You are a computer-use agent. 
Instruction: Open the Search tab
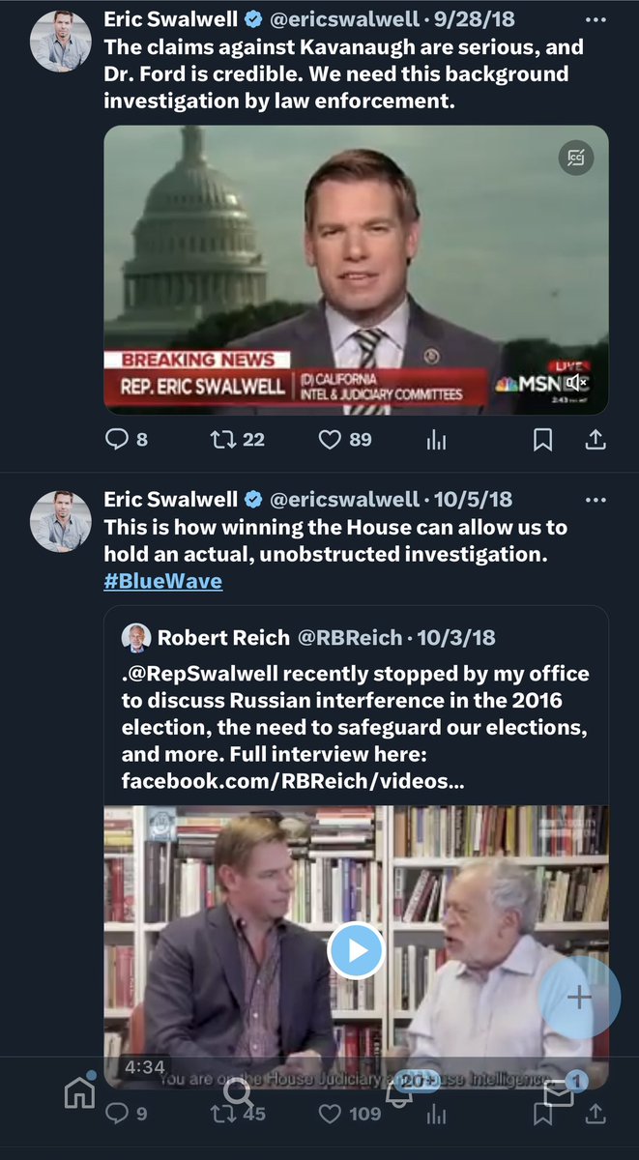point(239,1091)
